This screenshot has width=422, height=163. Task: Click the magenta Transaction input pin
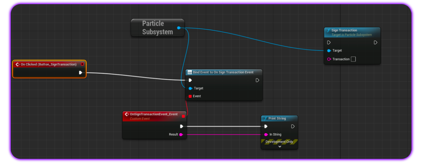pyautogui.click(x=329, y=59)
